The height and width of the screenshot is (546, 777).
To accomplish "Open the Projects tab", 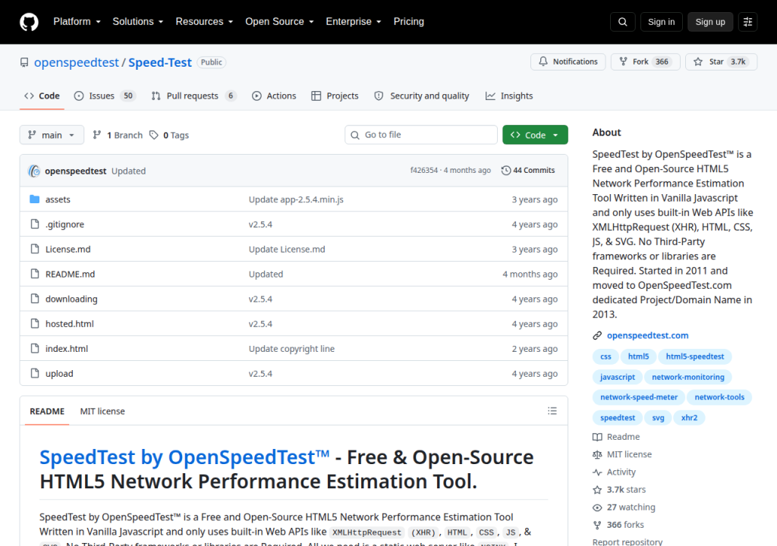I will pyautogui.click(x=335, y=96).
